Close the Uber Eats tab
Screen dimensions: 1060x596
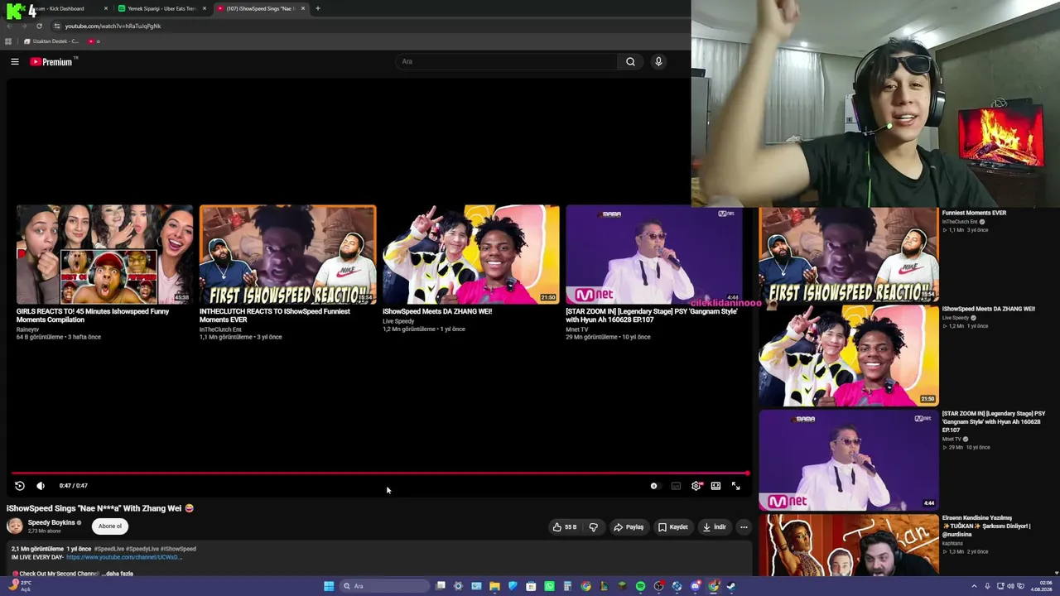205,8
